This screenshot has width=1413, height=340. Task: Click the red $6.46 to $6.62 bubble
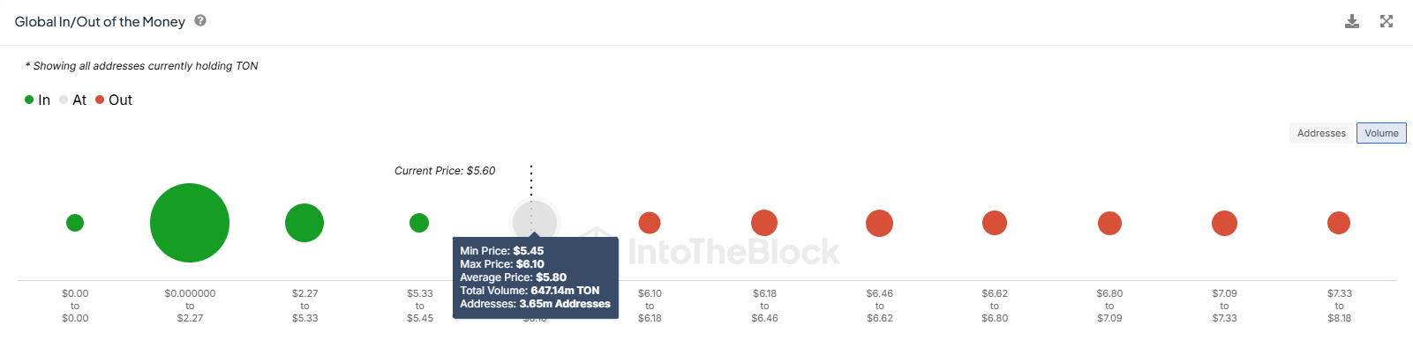[x=879, y=223]
